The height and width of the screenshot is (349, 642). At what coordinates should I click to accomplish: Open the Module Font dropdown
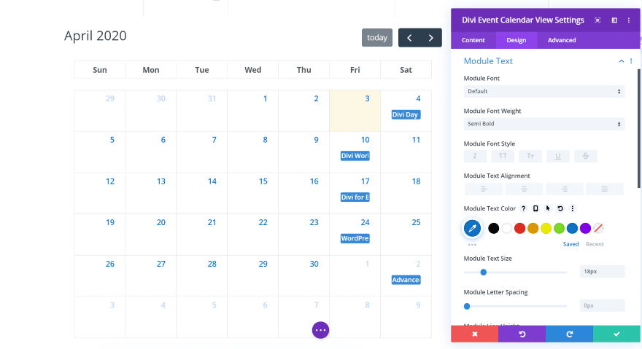click(x=544, y=91)
